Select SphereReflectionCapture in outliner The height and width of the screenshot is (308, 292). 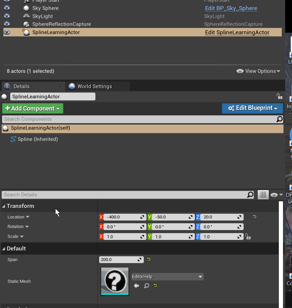point(142,24)
